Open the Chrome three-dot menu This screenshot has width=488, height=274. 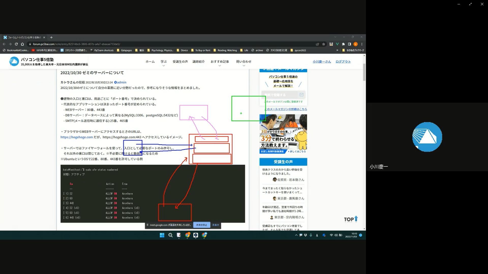click(362, 44)
